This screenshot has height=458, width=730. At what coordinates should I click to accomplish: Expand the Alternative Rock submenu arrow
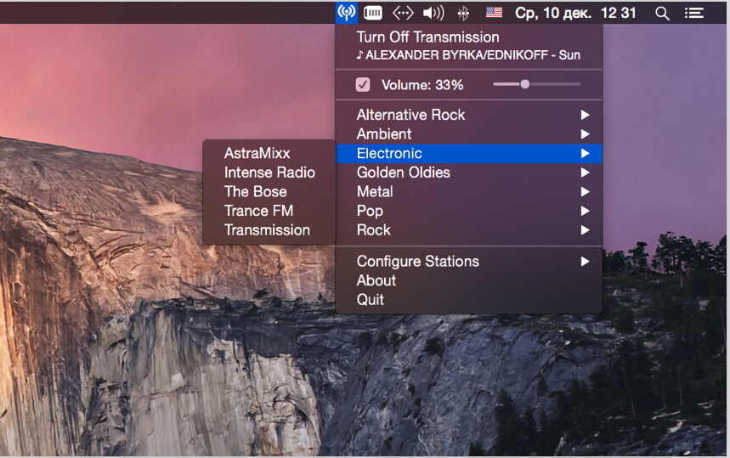coord(586,115)
